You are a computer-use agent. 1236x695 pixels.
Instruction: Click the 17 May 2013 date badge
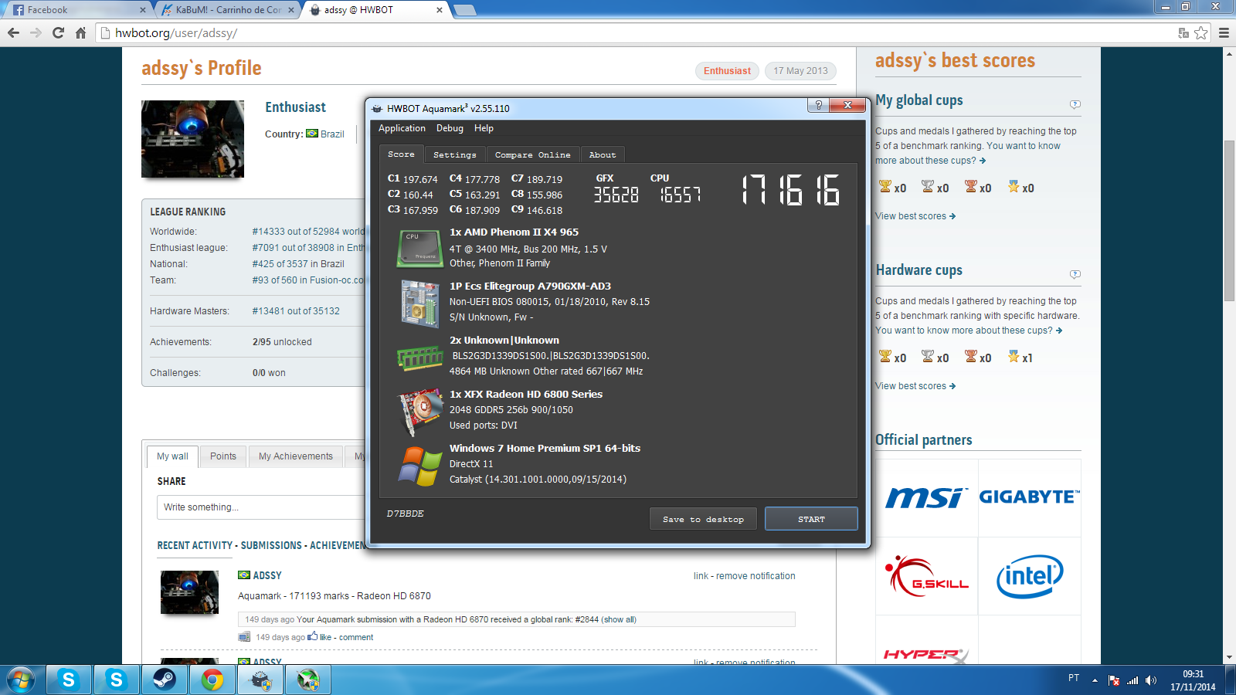click(x=800, y=71)
